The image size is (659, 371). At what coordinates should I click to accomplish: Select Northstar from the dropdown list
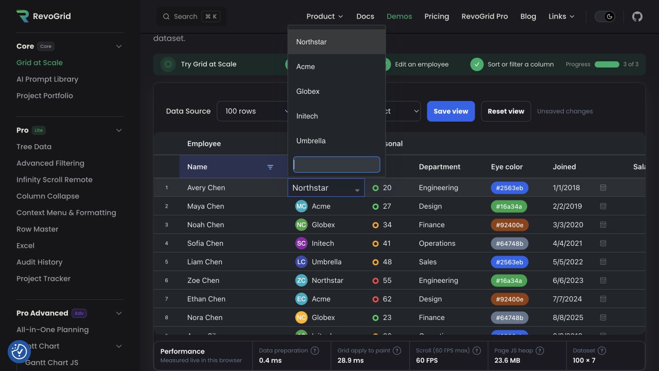tap(337, 42)
